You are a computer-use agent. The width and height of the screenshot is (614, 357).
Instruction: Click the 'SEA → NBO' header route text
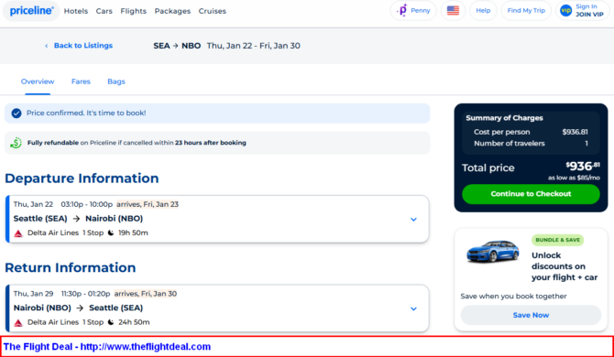click(x=177, y=46)
